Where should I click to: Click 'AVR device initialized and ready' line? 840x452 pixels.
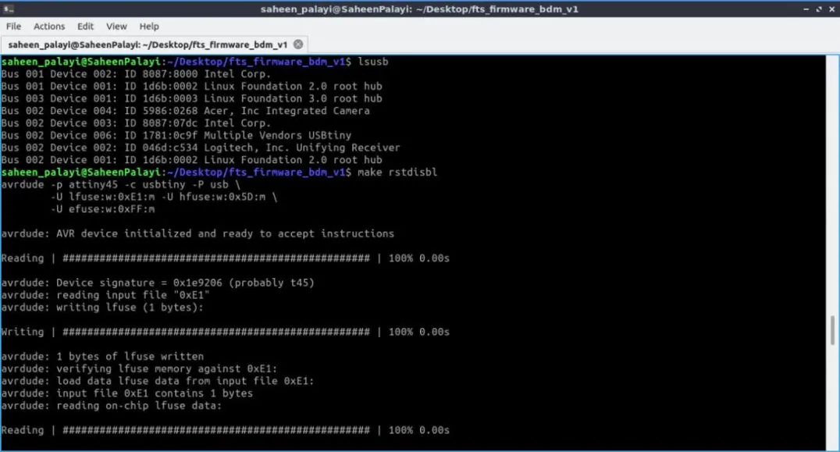tap(198, 233)
